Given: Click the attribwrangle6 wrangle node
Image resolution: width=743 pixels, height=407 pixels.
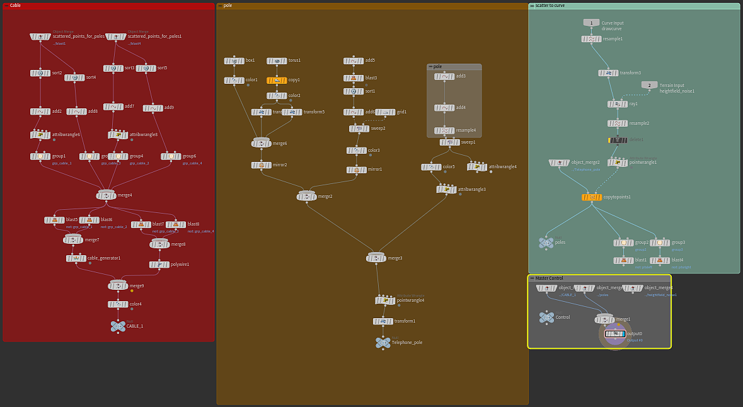Looking at the screenshot, I should point(40,135).
